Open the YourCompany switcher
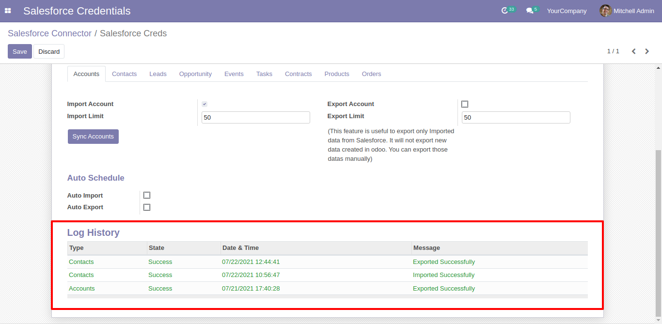662x324 pixels. tap(567, 11)
